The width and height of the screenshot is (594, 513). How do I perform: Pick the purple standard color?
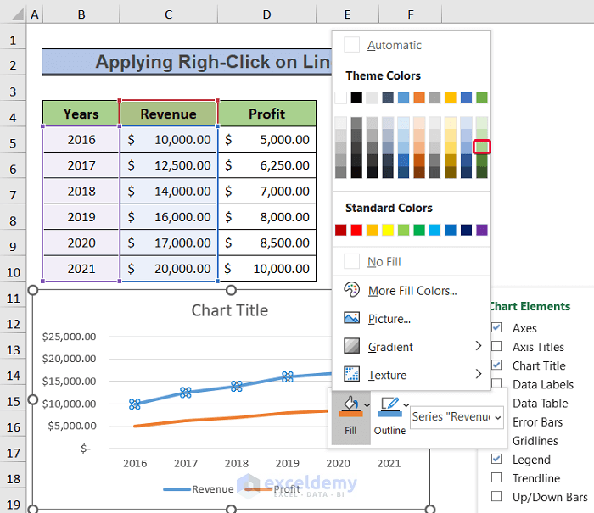click(482, 230)
